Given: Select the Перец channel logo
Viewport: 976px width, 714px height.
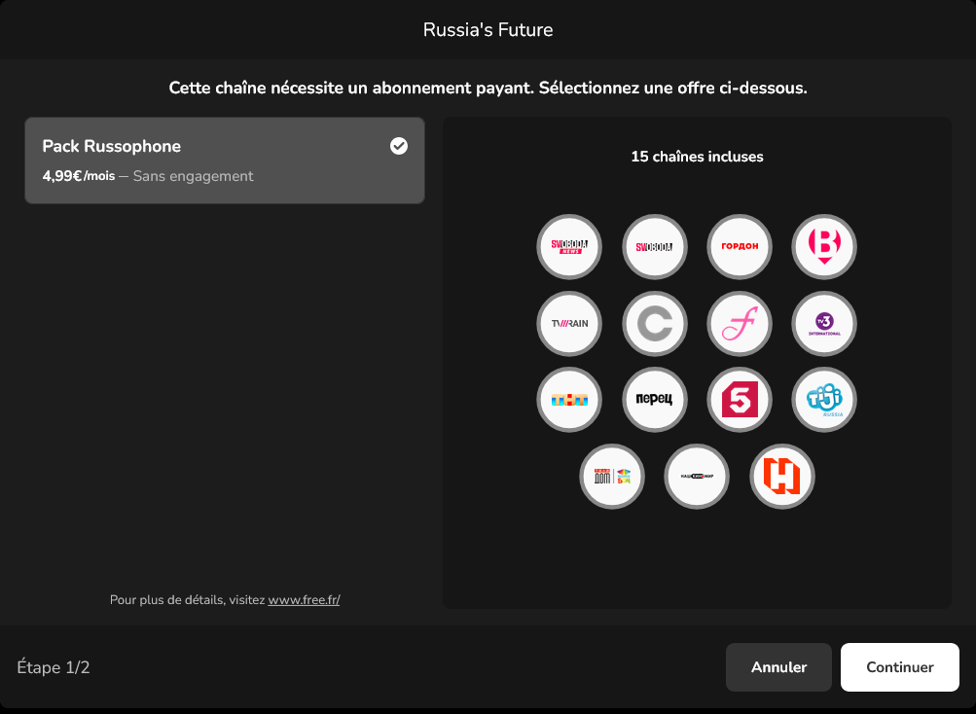Looking at the screenshot, I should [x=654, y=400].
